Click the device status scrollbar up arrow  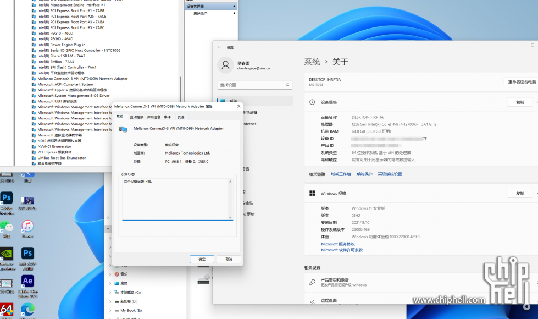click(230, 182)
